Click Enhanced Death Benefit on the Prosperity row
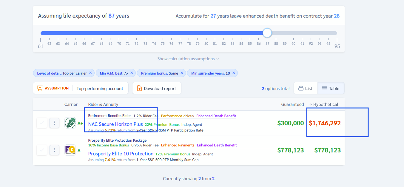The image size is (404, 187). pos(217,145)
